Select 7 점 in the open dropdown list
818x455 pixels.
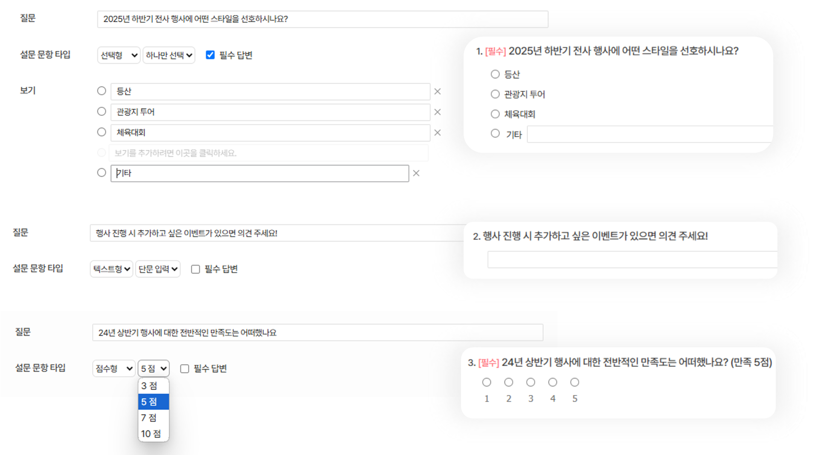pos(149,418)
